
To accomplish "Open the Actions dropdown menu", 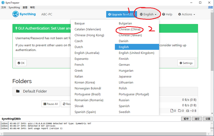I will (x=187, y=14).
